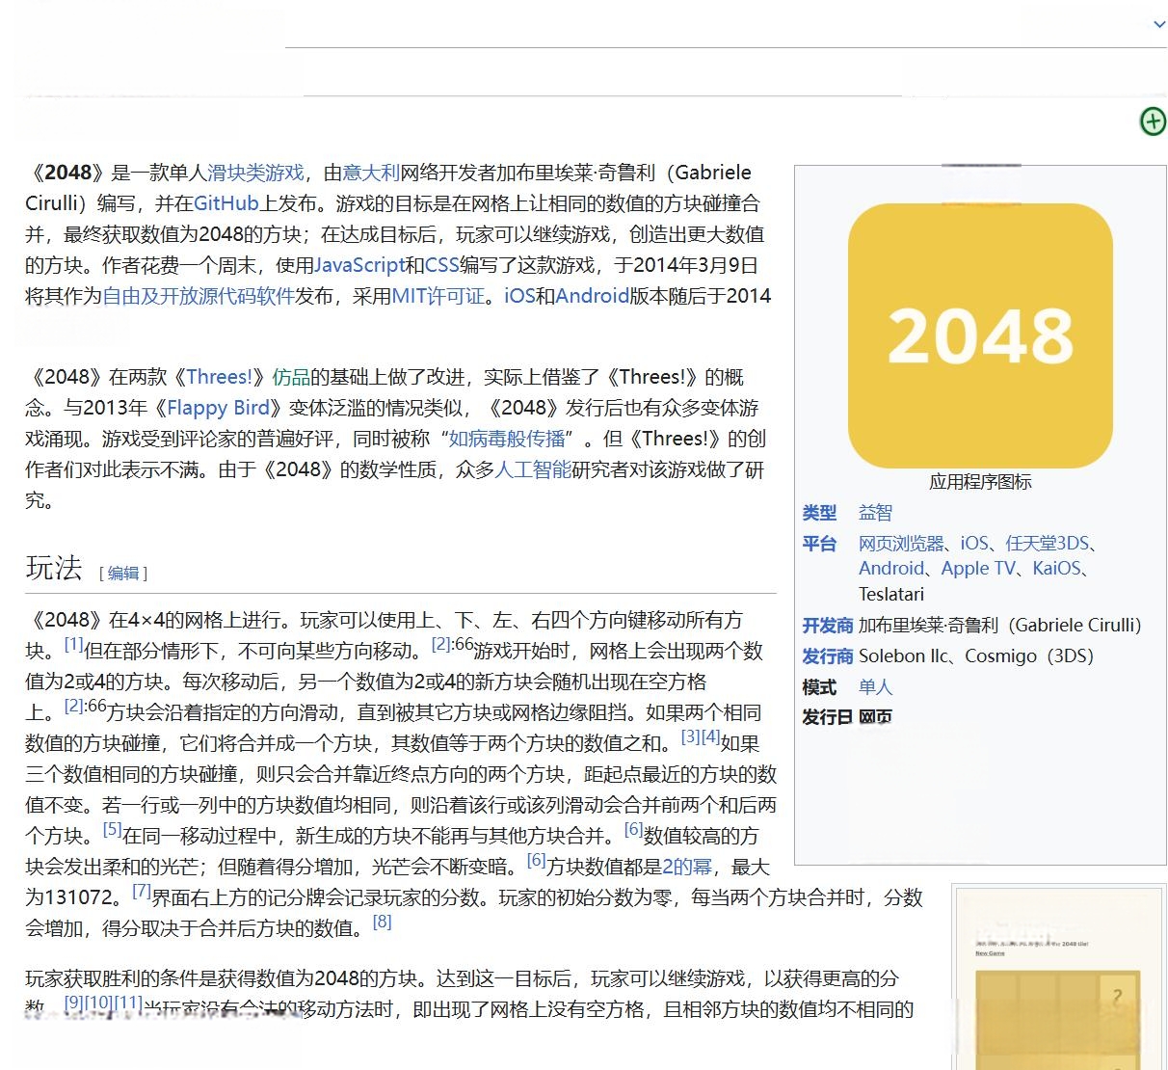Open the Flappy Bird link
The width and height of the screenshot is (1168, 1070).
coord(219,408)
